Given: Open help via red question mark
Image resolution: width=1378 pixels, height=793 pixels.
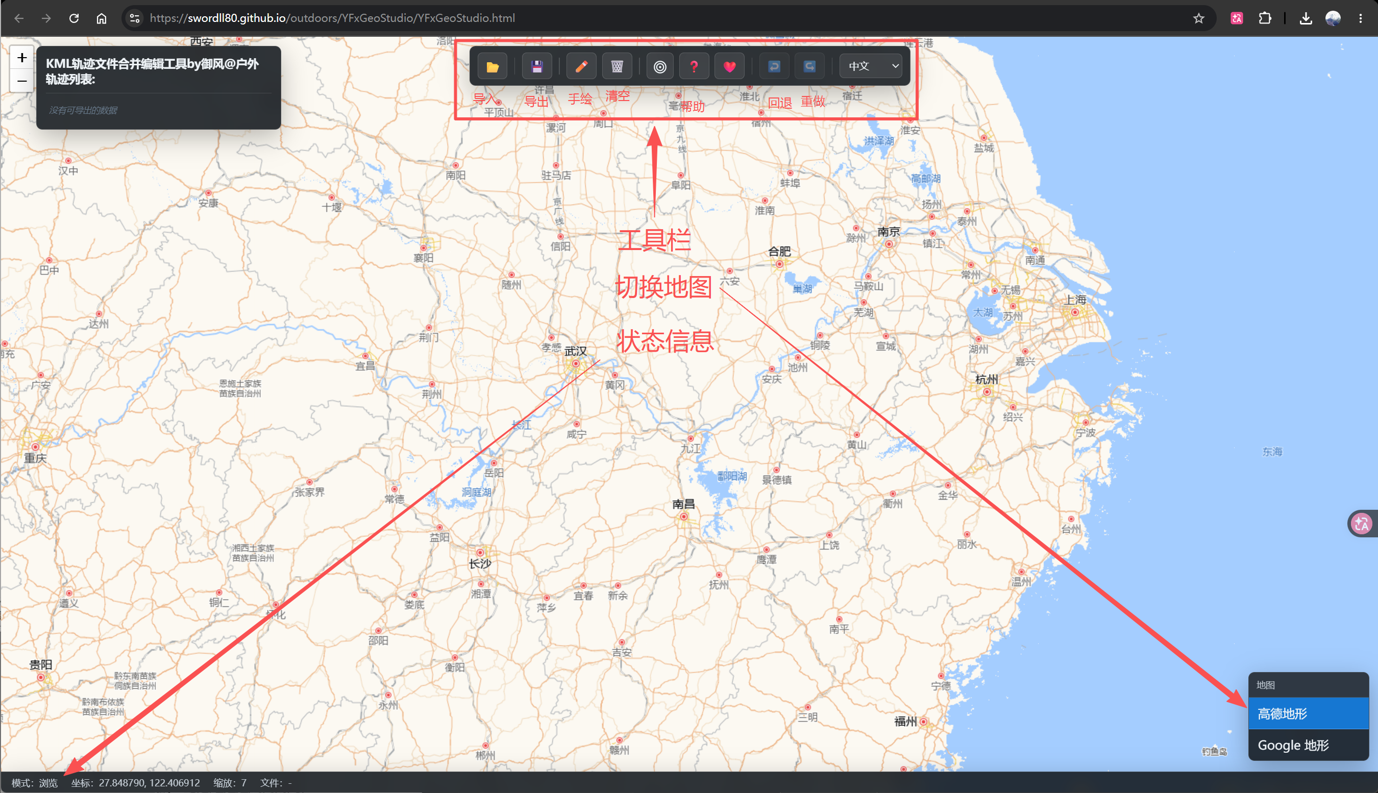Looking at the screenshot, I should coord(694,66).
